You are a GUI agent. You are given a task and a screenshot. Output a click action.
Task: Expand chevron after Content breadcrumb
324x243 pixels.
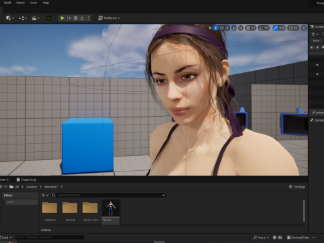pyautogui.click(x=40, y=186)
